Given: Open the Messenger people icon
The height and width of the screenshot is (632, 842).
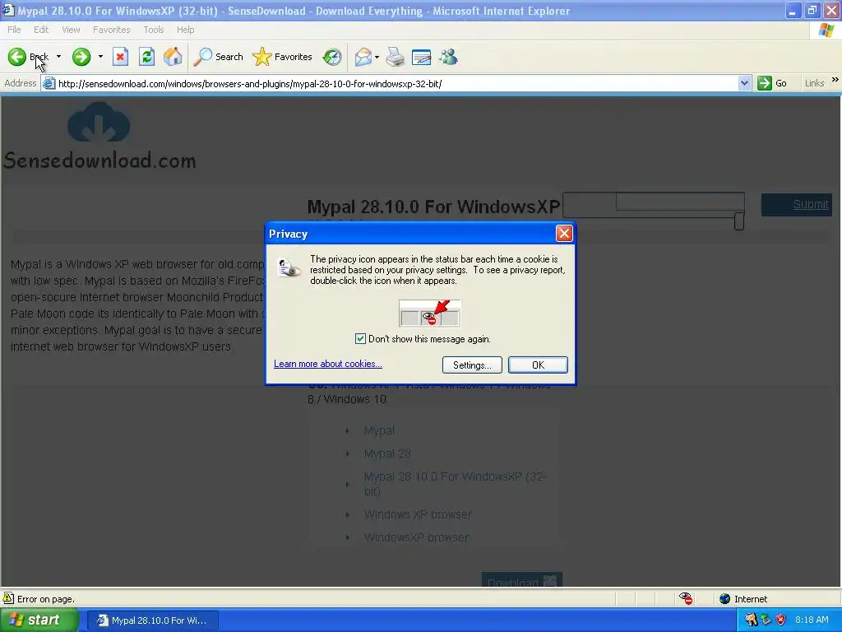Looking at the screenshot, I should 448,57.
